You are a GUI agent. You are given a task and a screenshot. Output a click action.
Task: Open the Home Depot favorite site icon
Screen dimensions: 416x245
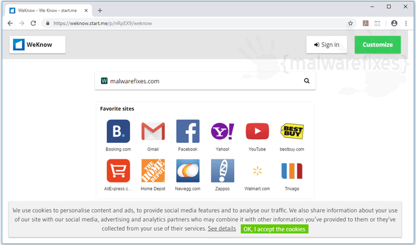[153, 171]
